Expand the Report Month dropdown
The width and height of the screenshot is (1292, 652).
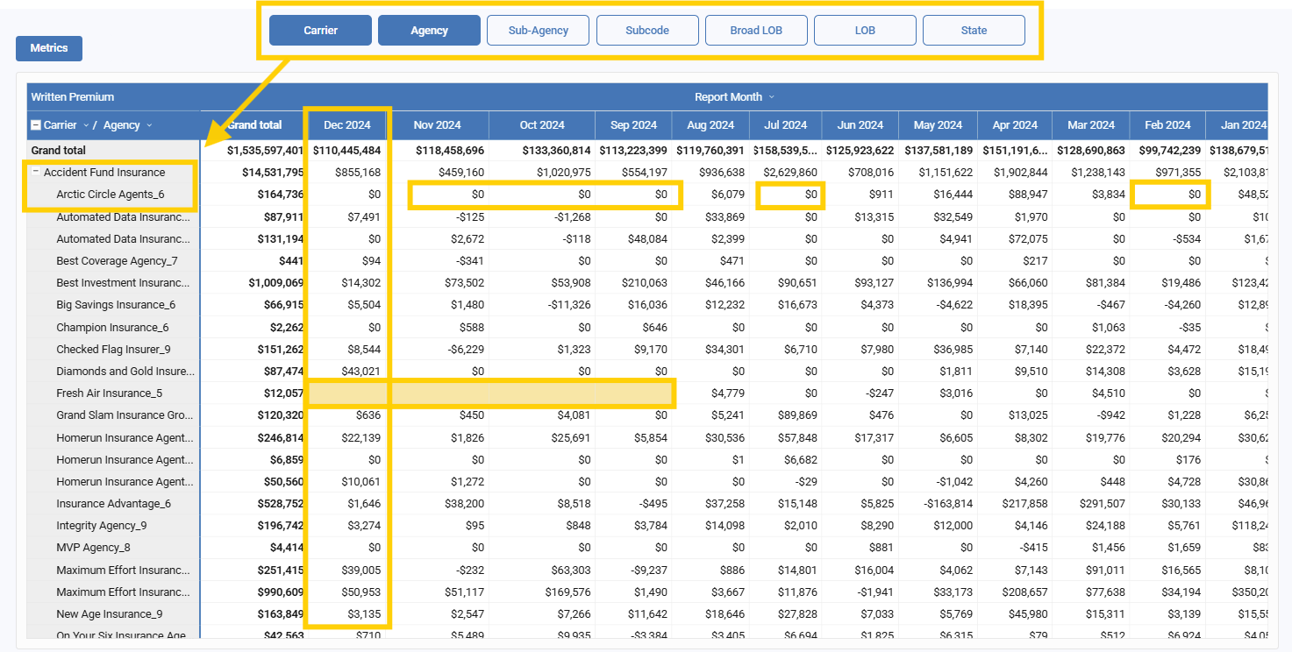(x=772, y=97)
